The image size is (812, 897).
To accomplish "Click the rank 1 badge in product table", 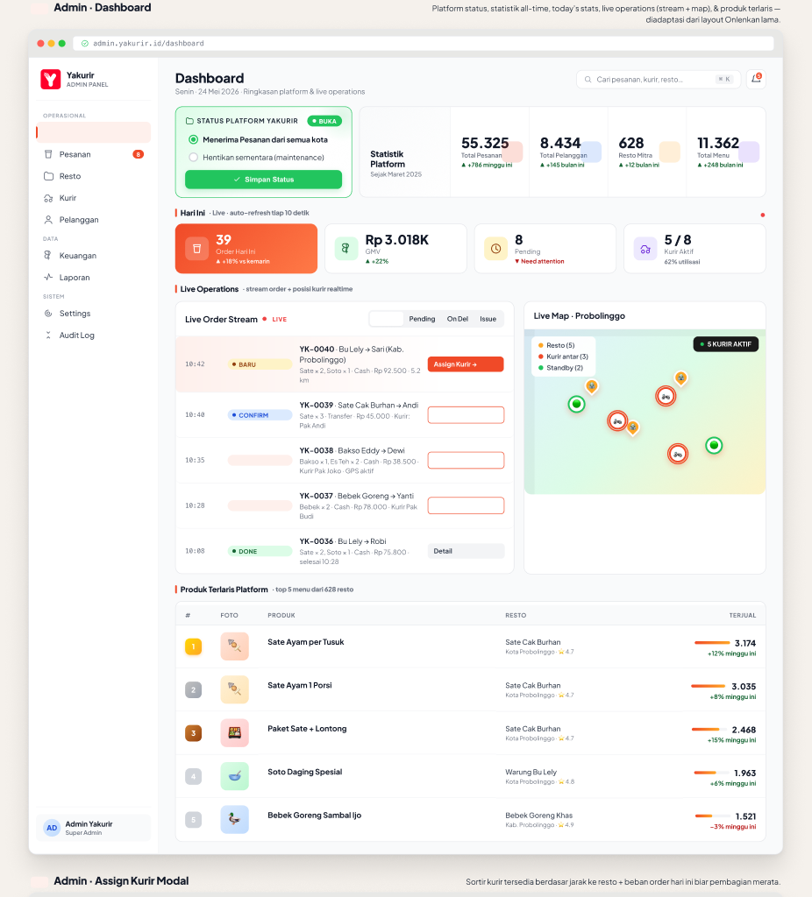I will 193,647.
